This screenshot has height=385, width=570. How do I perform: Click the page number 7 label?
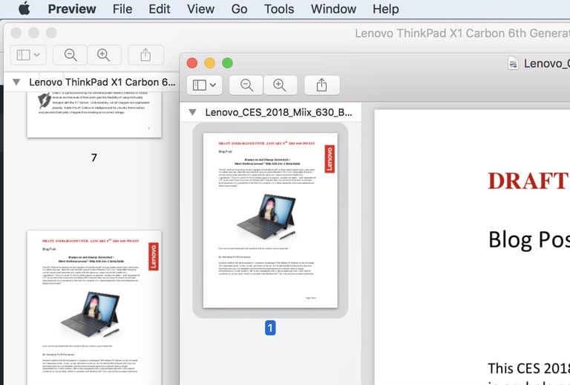94,158
